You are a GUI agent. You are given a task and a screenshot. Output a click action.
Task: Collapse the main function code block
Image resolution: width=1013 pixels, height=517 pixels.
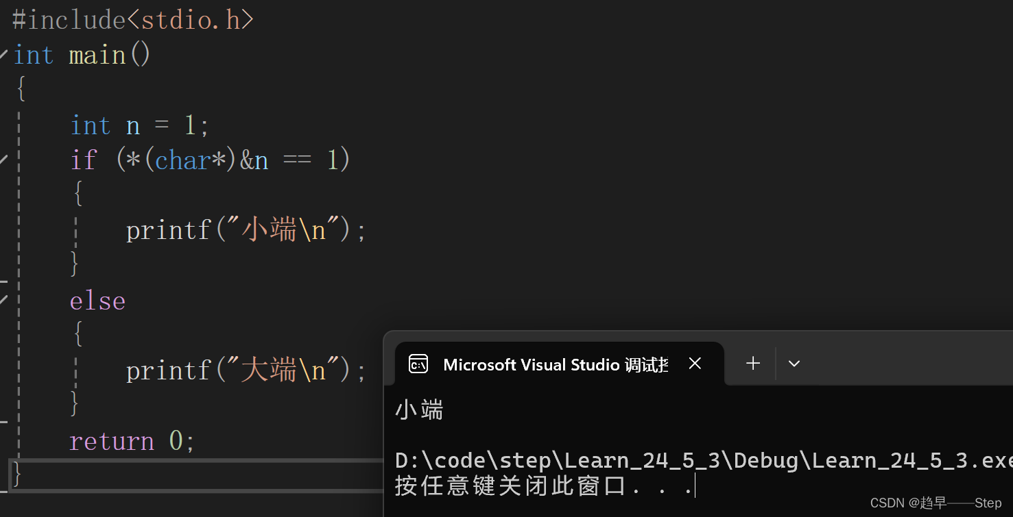click(x=4, y=54)
